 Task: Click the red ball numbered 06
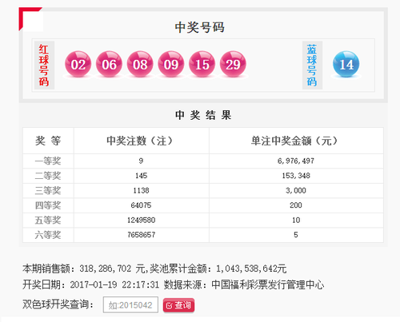tap(109, 64)
